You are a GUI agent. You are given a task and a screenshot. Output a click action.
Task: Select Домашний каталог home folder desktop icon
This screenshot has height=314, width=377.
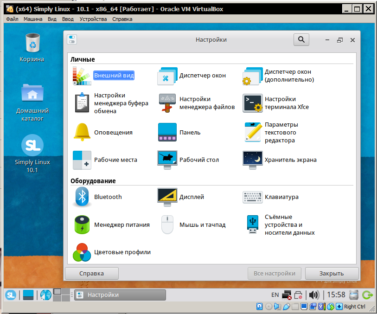click(x=32, y=103)
